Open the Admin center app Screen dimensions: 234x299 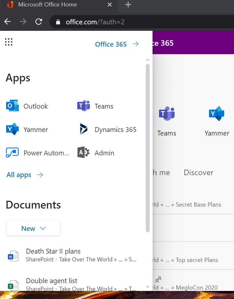pyautogui.click(x=96, y=153)
